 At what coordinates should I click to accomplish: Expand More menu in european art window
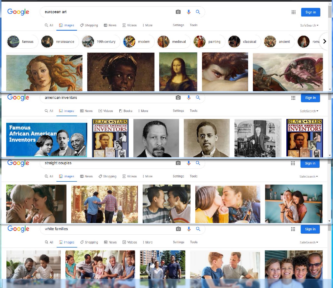pyautogui.click(x=147, y=25)
